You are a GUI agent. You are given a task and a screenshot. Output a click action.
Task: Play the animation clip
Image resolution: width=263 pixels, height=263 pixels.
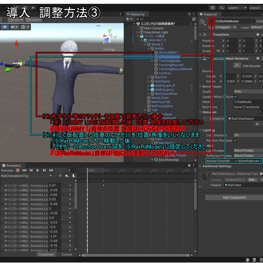37,171
